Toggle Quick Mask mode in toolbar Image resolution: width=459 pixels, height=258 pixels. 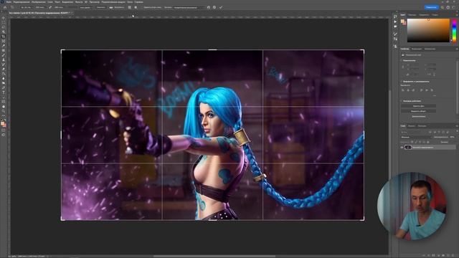[3, 130]
